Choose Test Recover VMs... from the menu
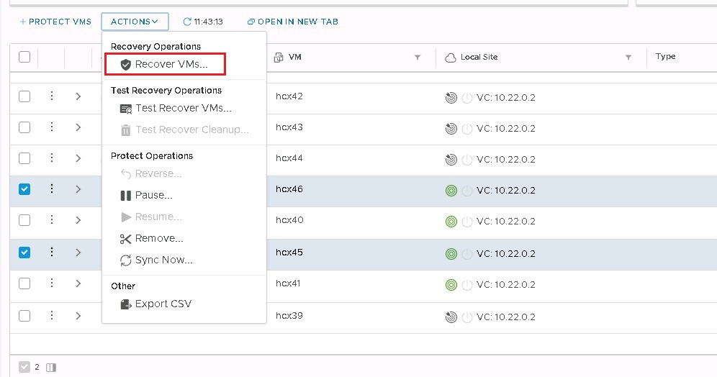 pyautogui.click(x=184, y=109)
